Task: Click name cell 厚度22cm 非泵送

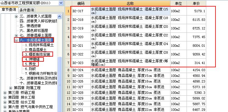Action: (x=130, y=110)
